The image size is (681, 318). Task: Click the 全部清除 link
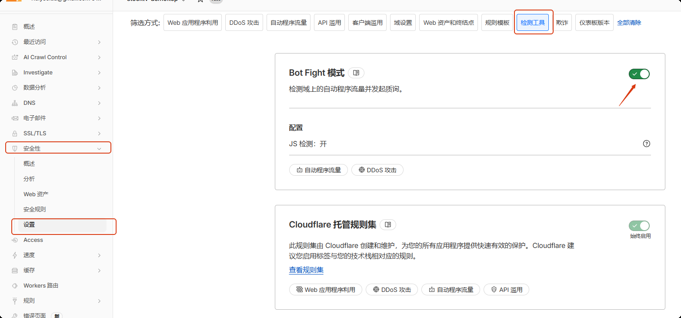click(629, 23)
